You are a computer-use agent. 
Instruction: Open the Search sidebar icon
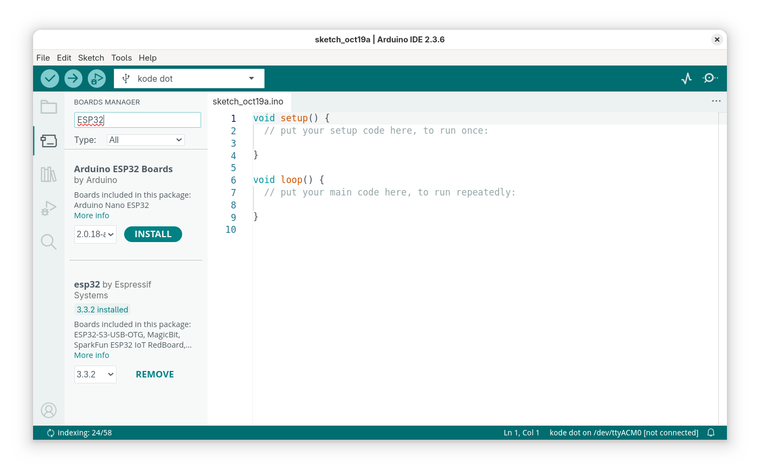click(49, 242)
